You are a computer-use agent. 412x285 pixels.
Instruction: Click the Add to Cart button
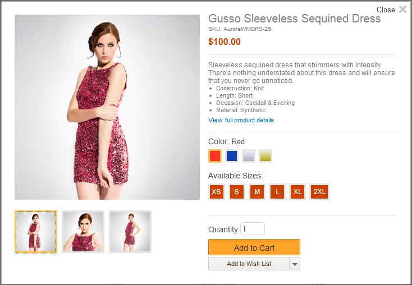[x=254, y=247]
